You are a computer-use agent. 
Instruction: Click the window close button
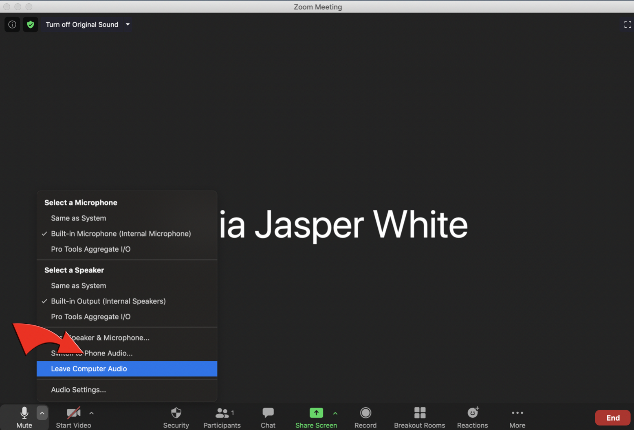point(7,7)
